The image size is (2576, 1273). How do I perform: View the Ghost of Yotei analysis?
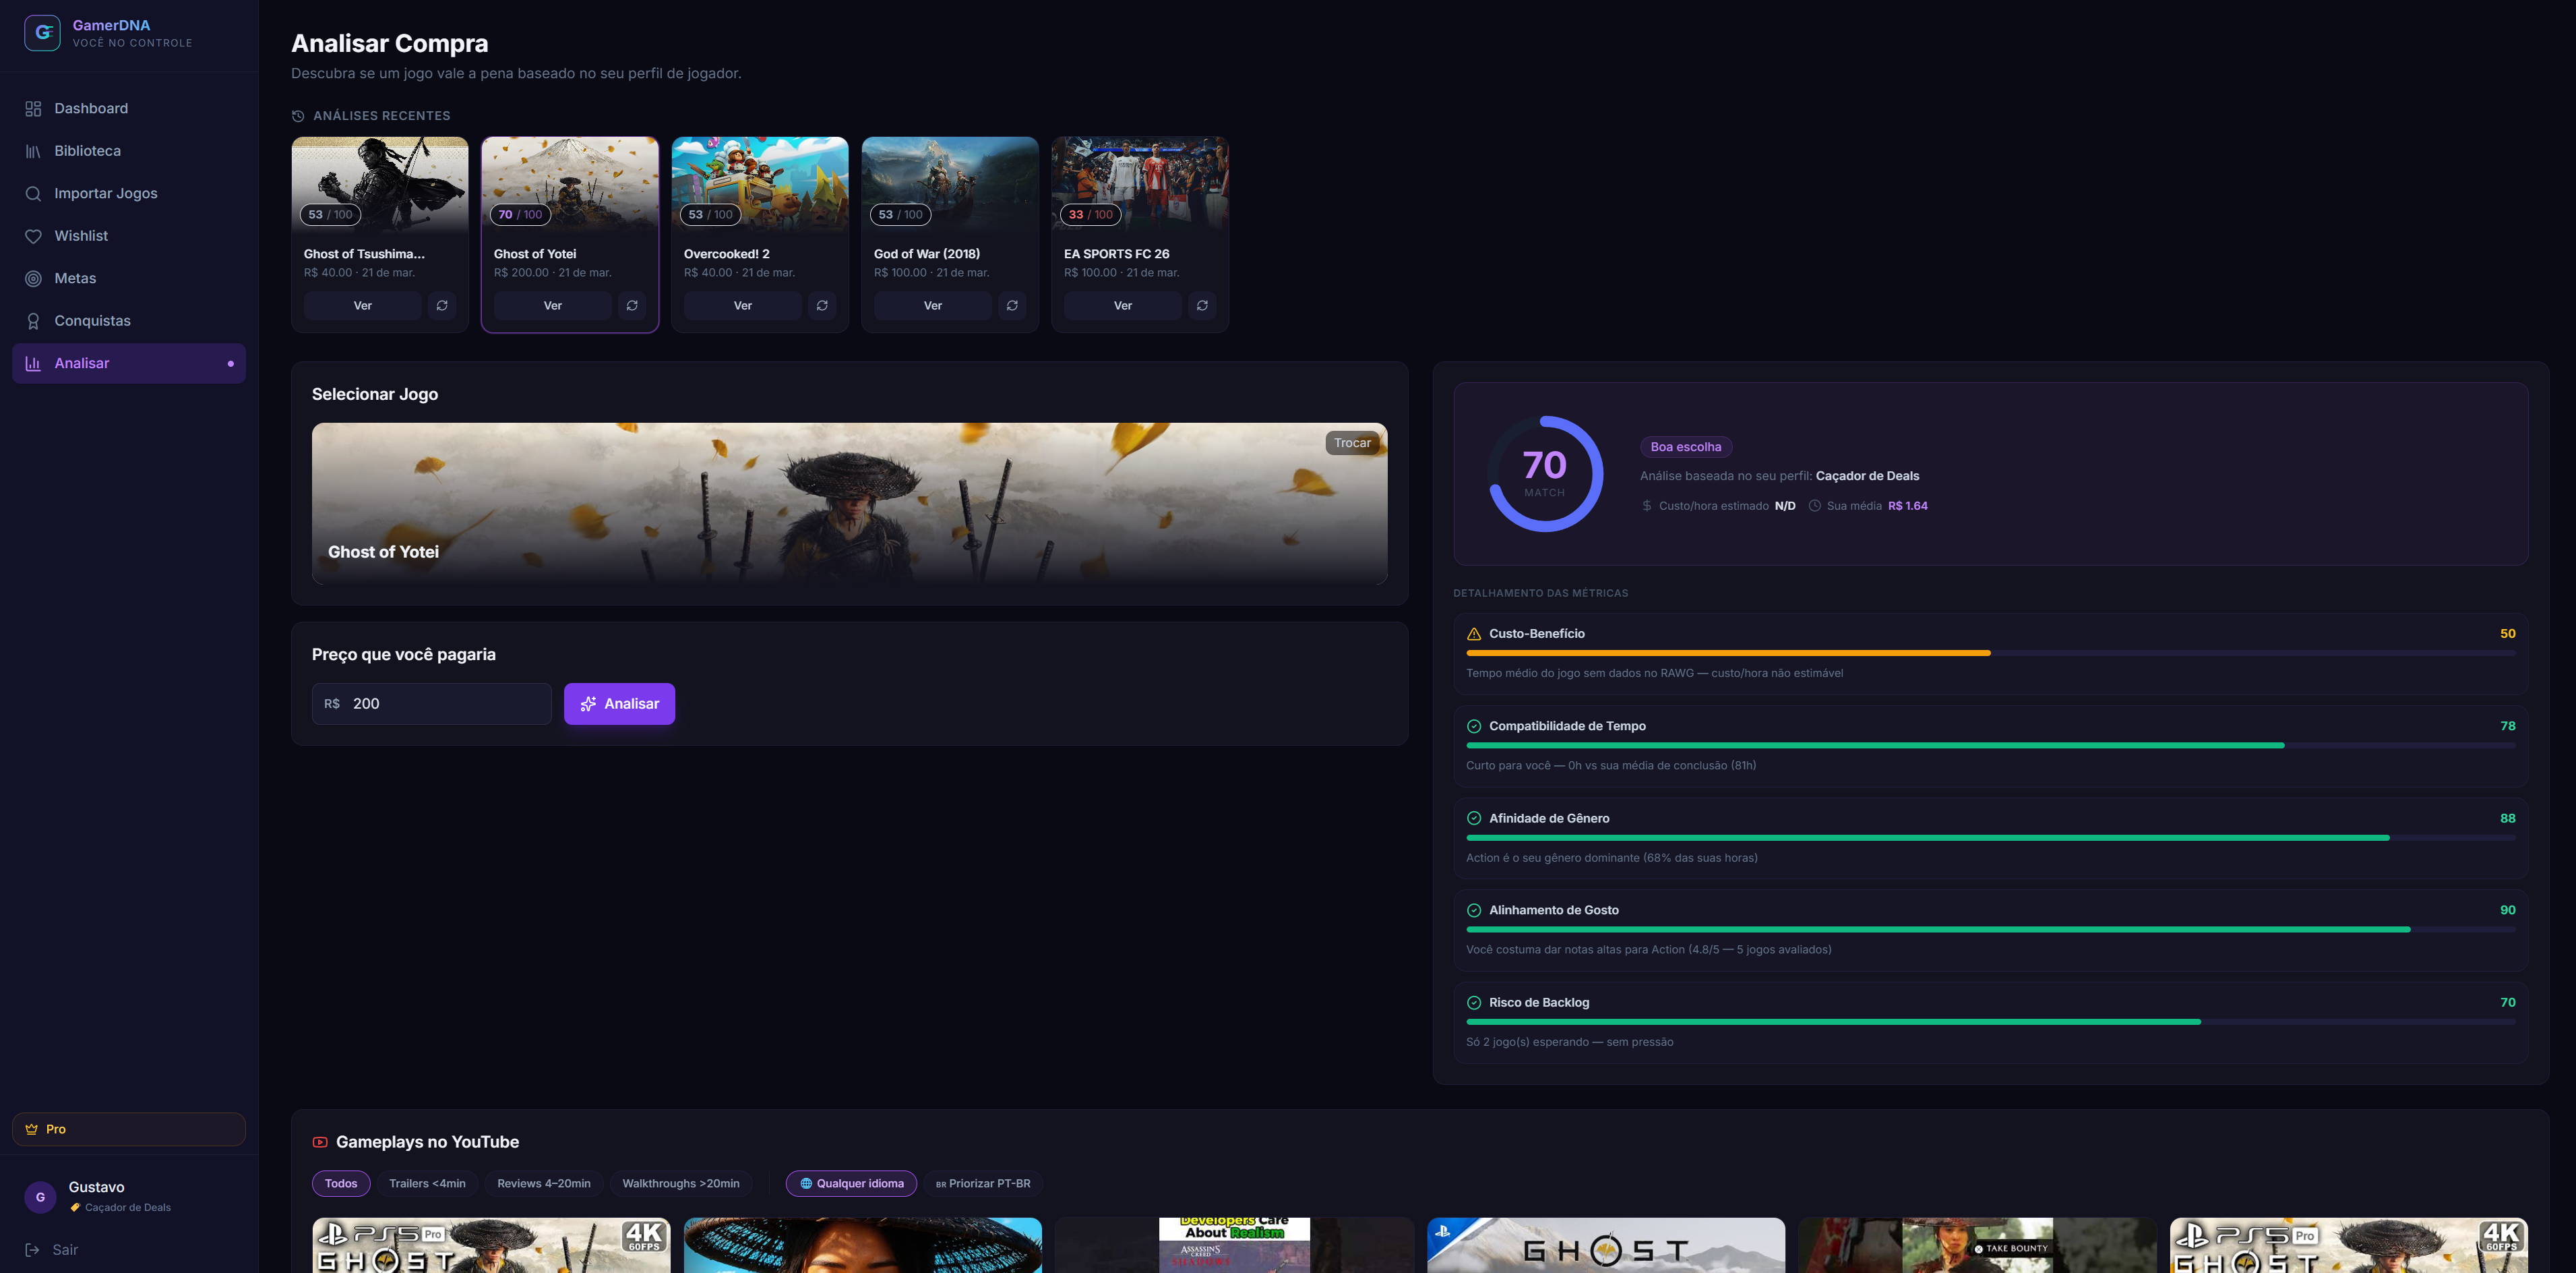point(553,305)
